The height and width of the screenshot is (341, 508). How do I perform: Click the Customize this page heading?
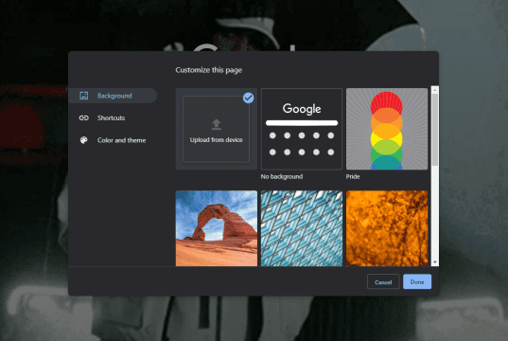[x=209, y=70]
